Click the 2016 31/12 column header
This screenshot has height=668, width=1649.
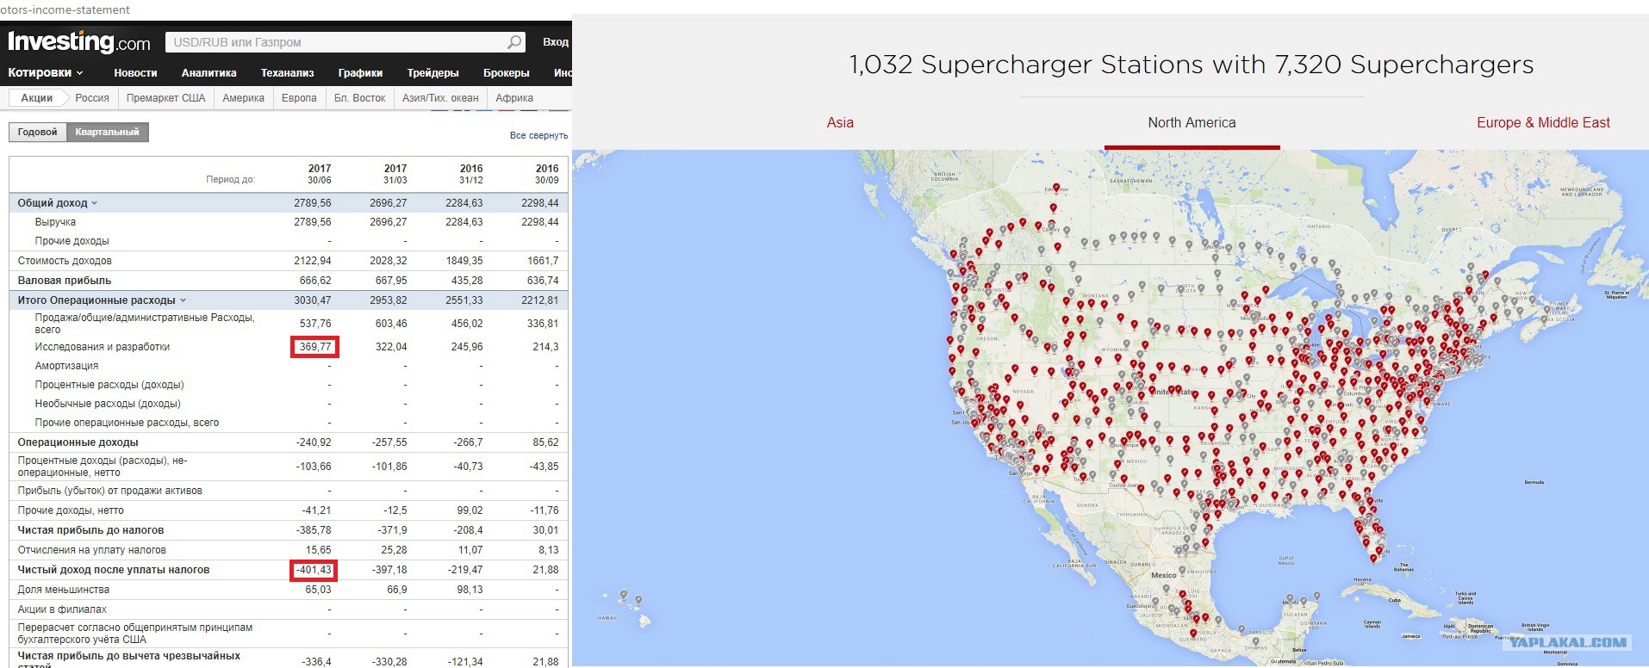pos(471,174)
